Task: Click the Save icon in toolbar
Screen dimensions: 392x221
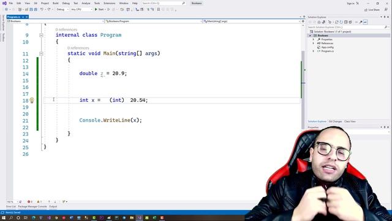Action: (x=31, y=9)
